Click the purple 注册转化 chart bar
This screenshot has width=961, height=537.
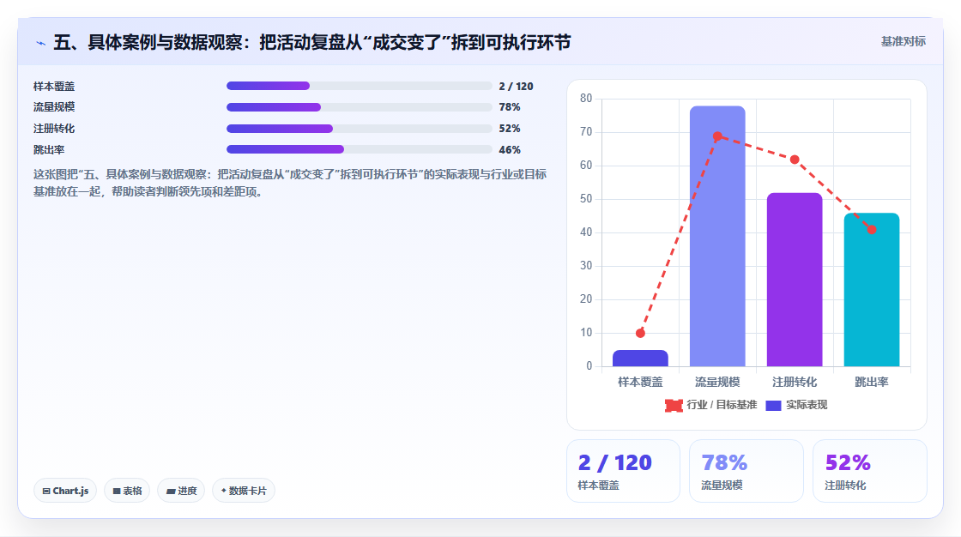[x=795, y=280]
